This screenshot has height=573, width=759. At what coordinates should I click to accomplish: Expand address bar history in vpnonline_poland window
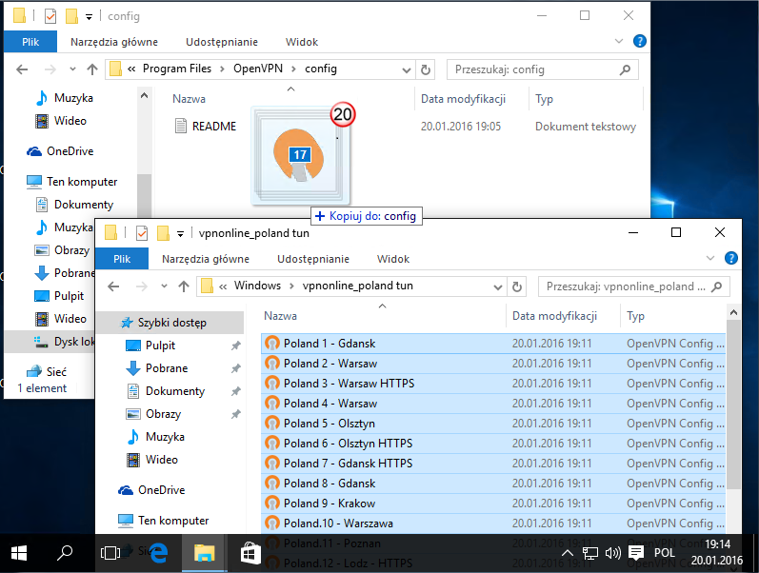click(x=498, y=287)
